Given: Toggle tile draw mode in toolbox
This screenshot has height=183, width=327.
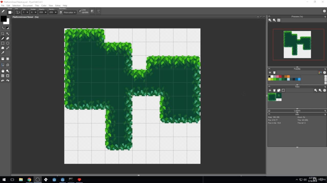Looking at the screenshot, I should tap(3, 65).
